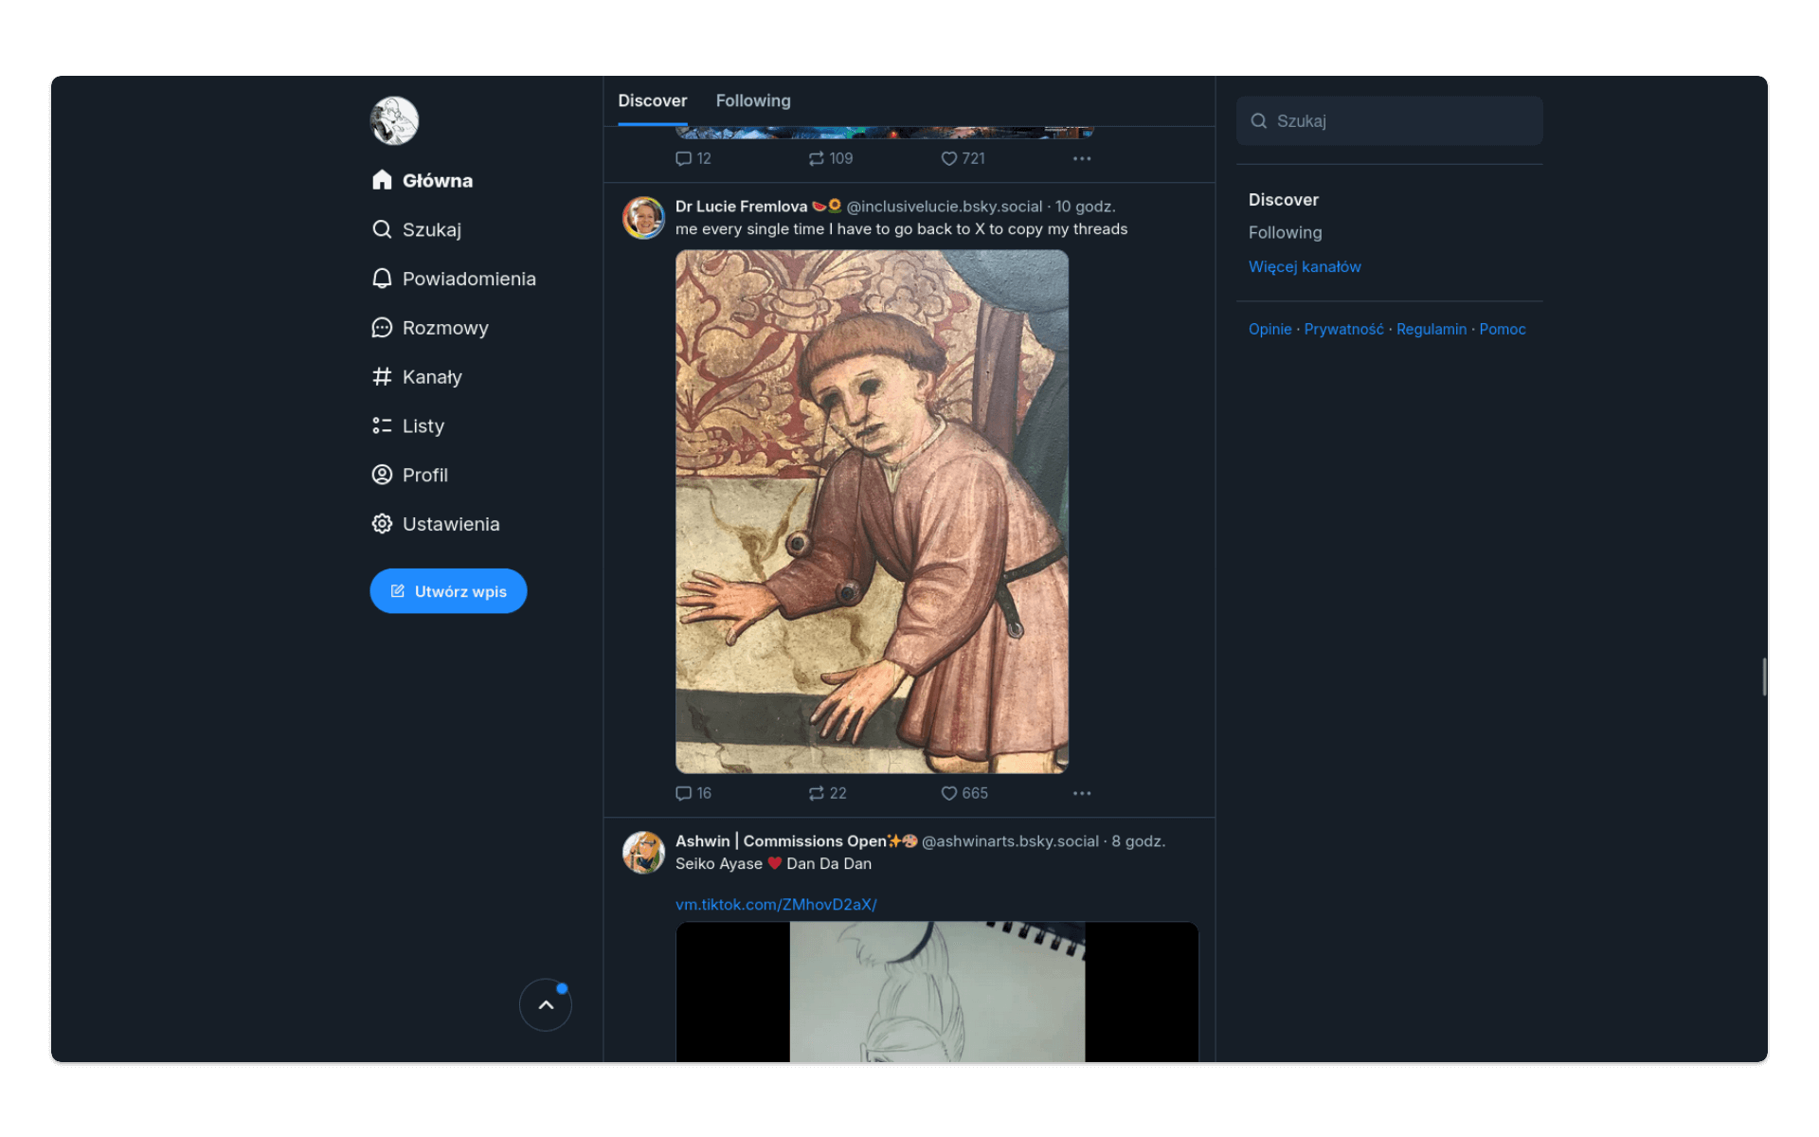Click the Szukaj search field on right

[1389, 120]
